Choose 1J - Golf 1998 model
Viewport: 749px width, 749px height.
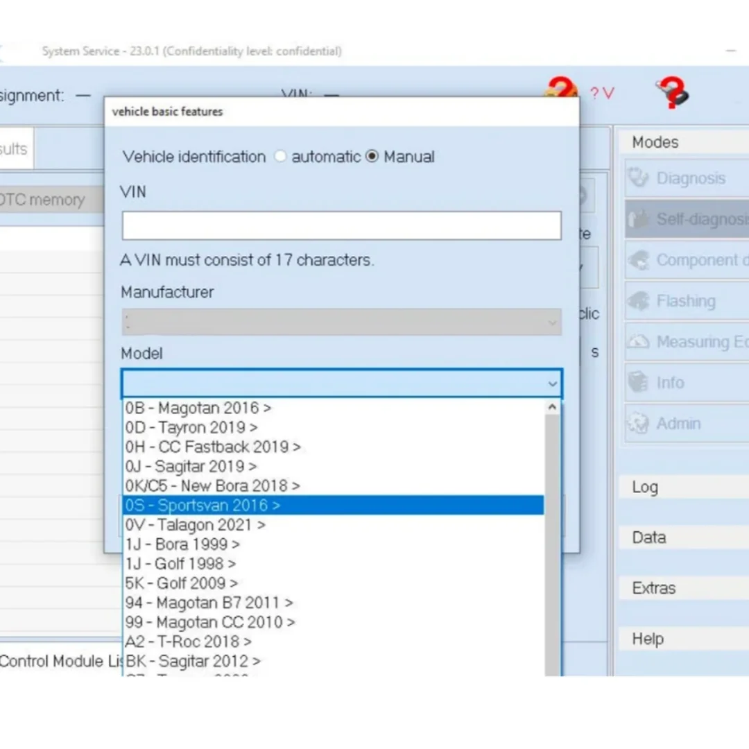[333, 564]
